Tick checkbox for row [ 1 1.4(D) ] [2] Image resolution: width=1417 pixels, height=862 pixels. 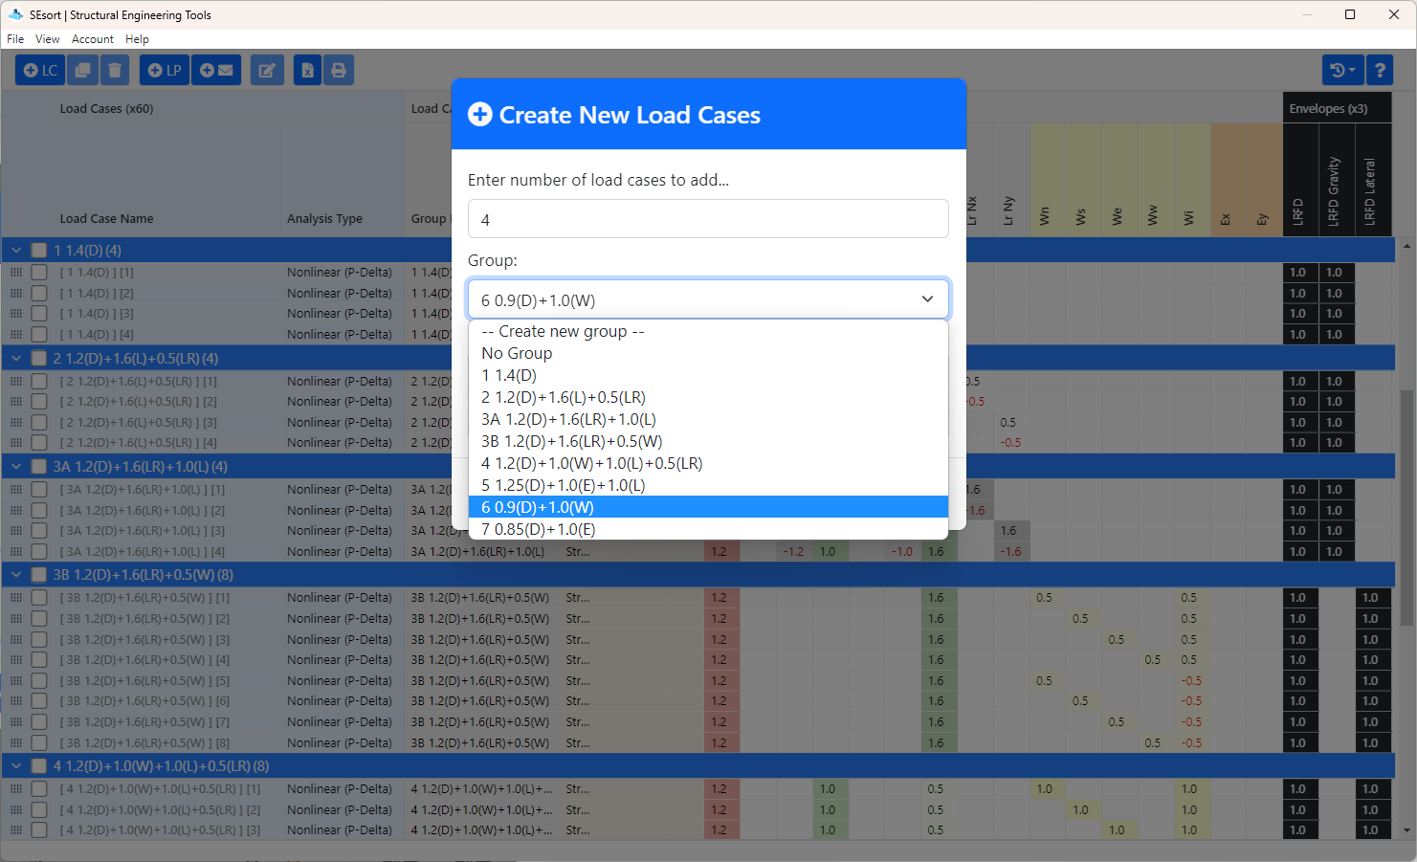[39, 293]
